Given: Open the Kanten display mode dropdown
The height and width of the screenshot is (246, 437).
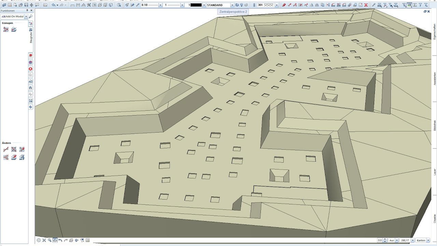Looking at the screenshot, I should coord(428,240).
